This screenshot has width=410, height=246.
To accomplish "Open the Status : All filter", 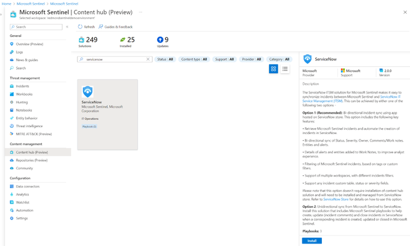I will point(165,59).
